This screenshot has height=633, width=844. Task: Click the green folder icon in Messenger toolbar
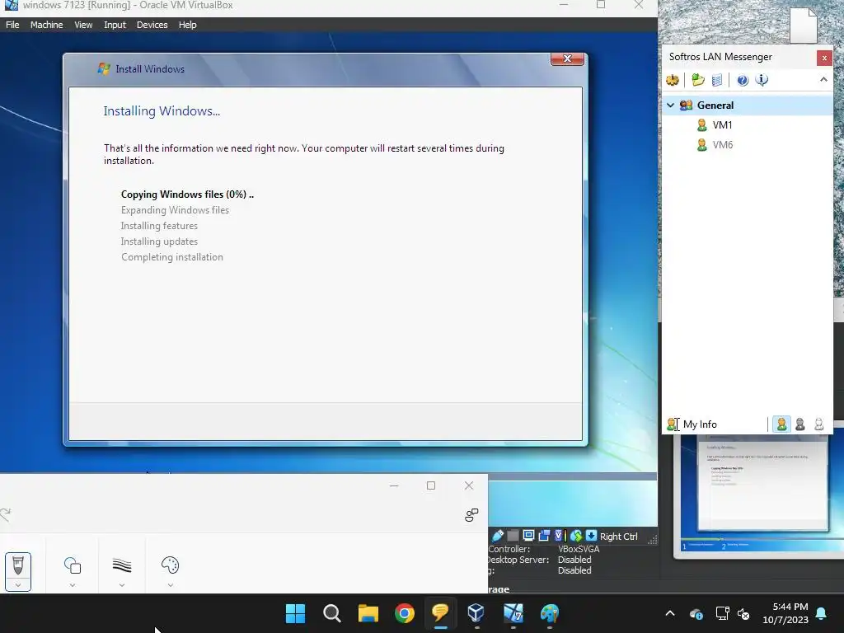698,80
